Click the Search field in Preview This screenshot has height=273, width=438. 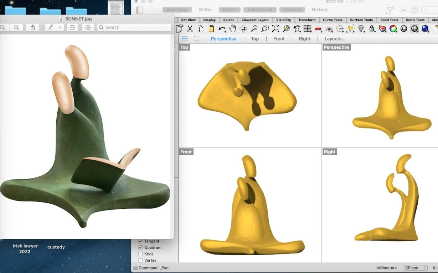tap(134, 27)
